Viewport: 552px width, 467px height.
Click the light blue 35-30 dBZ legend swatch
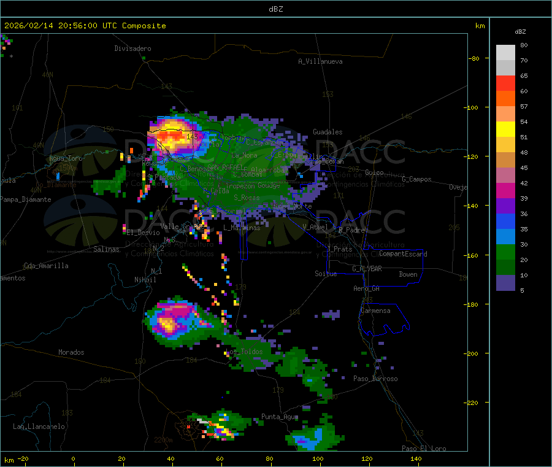(505, 237)
